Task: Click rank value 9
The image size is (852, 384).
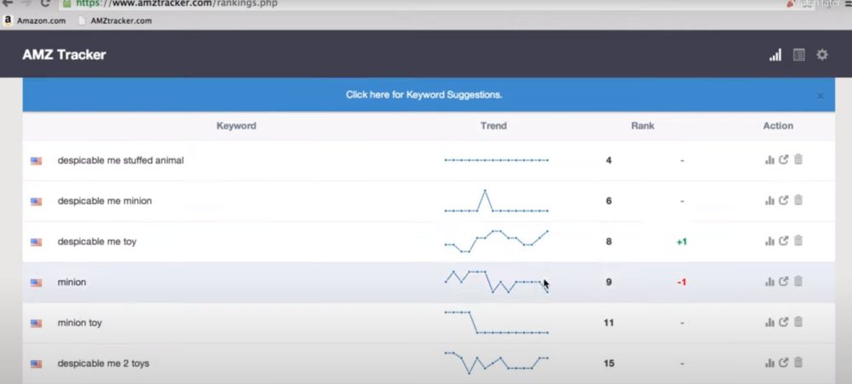Action: [x=608, y=282]
